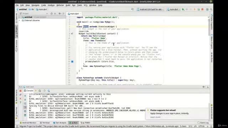The height and width of the screenshot is (128, 228).
Task: Click the help question mark icon in Run panel
Action: (x=21, y=102)
